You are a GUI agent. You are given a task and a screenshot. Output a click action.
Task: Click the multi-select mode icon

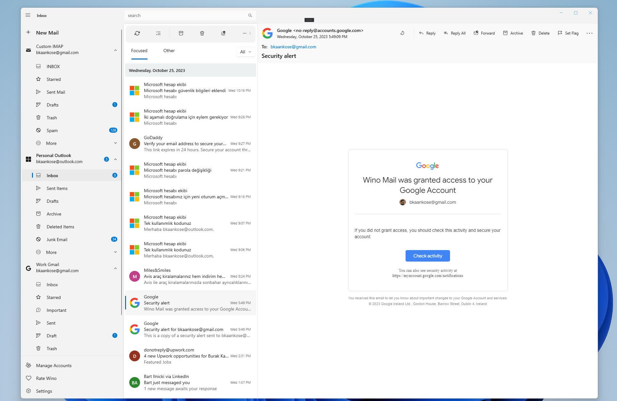(x=158, y=33)
